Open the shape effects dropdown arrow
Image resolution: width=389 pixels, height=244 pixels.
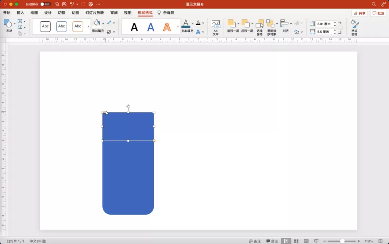pos(114,32)
